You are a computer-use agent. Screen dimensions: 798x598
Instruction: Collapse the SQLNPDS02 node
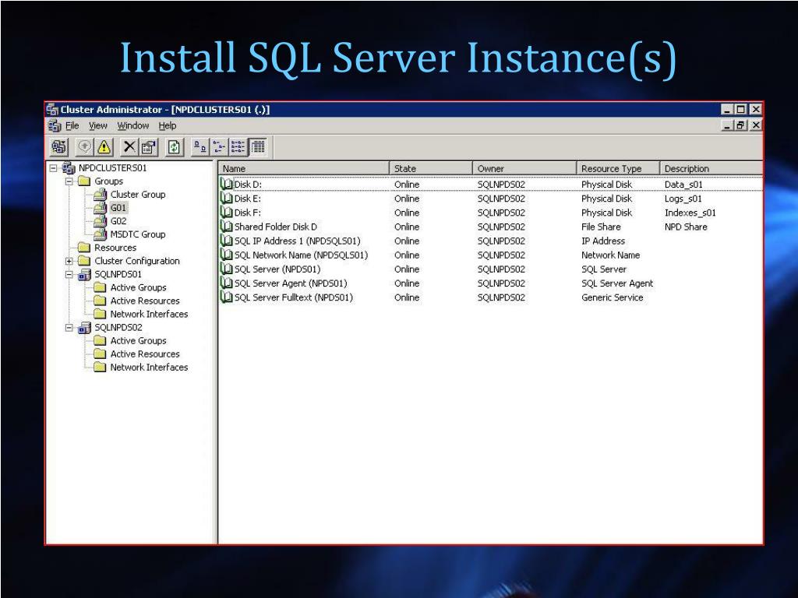(69, 328)
